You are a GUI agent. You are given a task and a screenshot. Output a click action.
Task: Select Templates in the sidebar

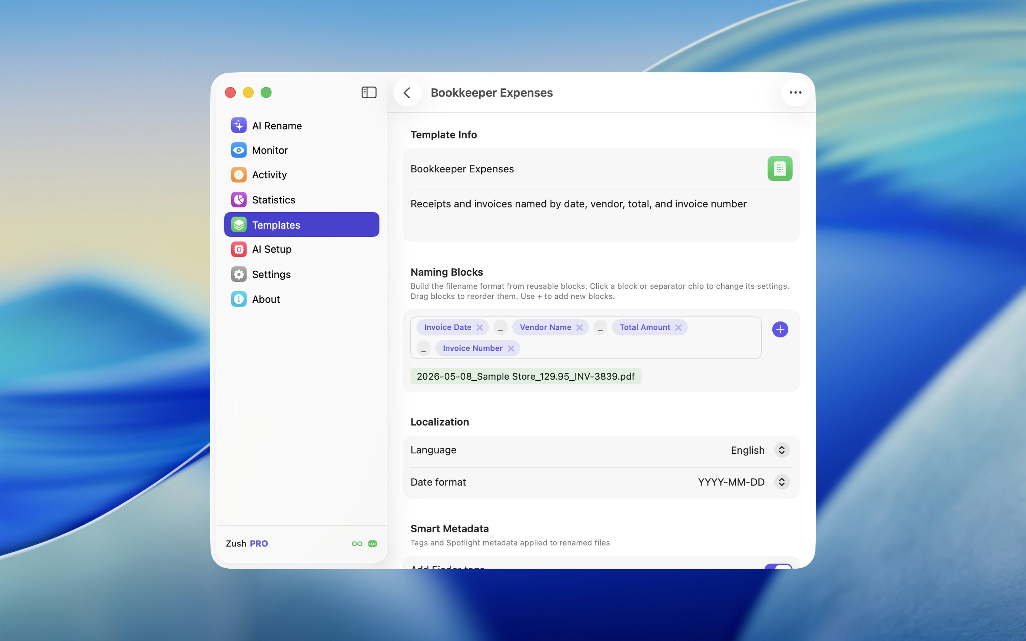[301, 225]
